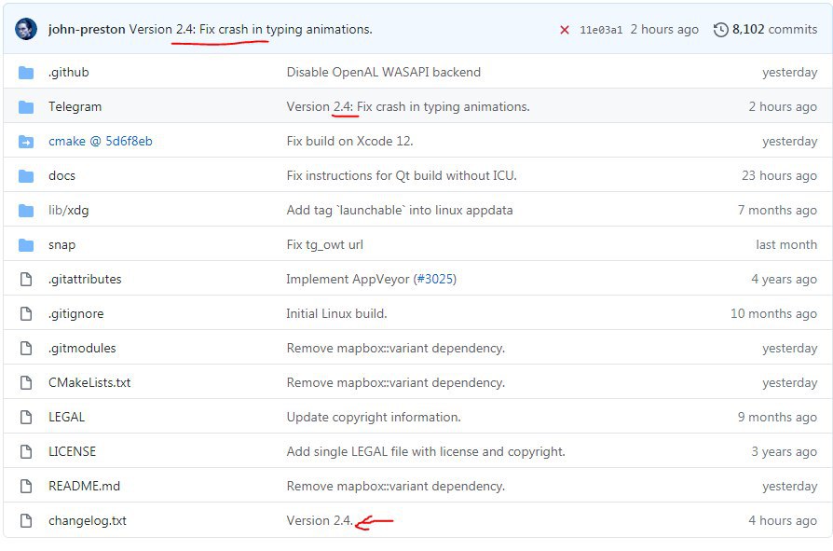Screen dimensions: 833x551
Task: Open commit 'Implement AppVeyor'
Action: 348,280
